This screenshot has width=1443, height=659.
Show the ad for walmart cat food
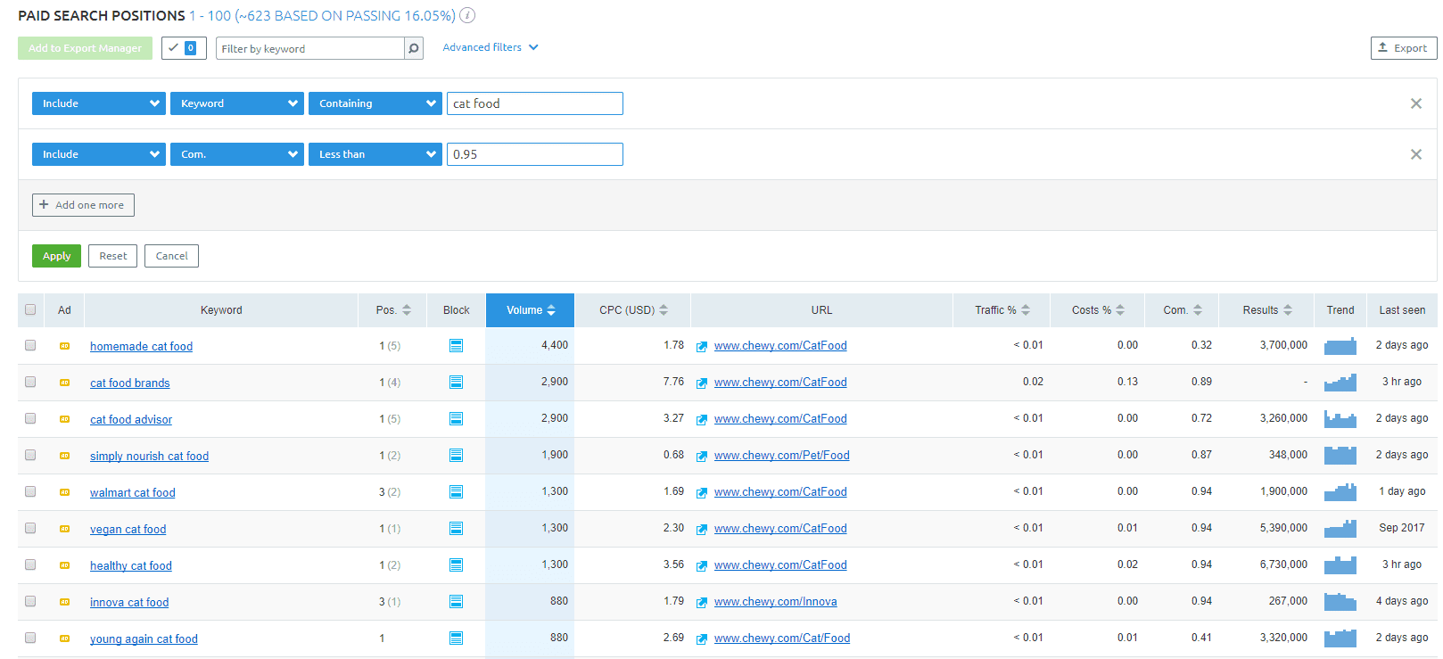click(x=64, y=491)
